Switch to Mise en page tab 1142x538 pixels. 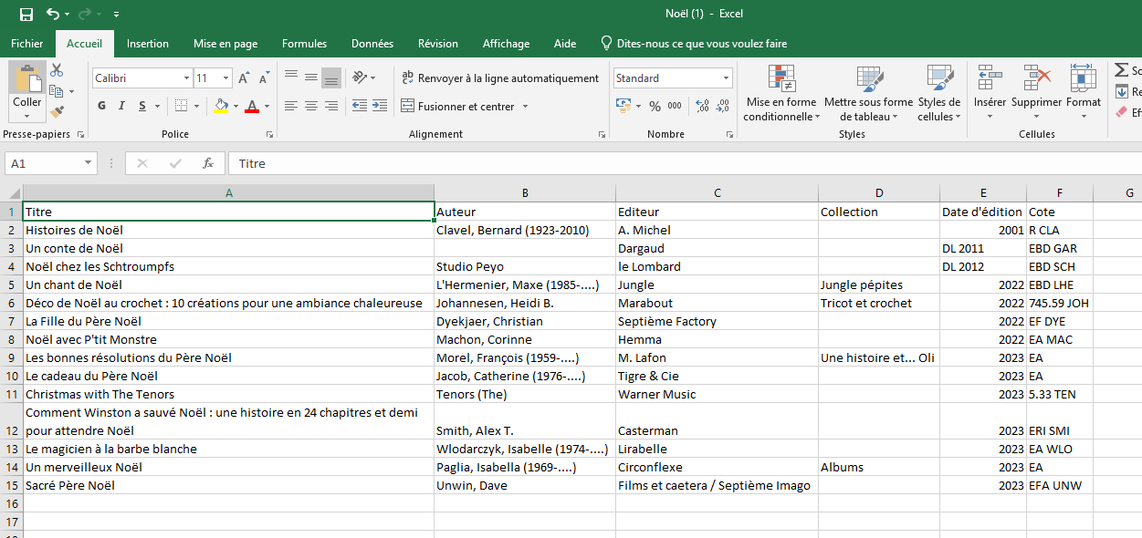pyautogui.click(x=225, y=44)
